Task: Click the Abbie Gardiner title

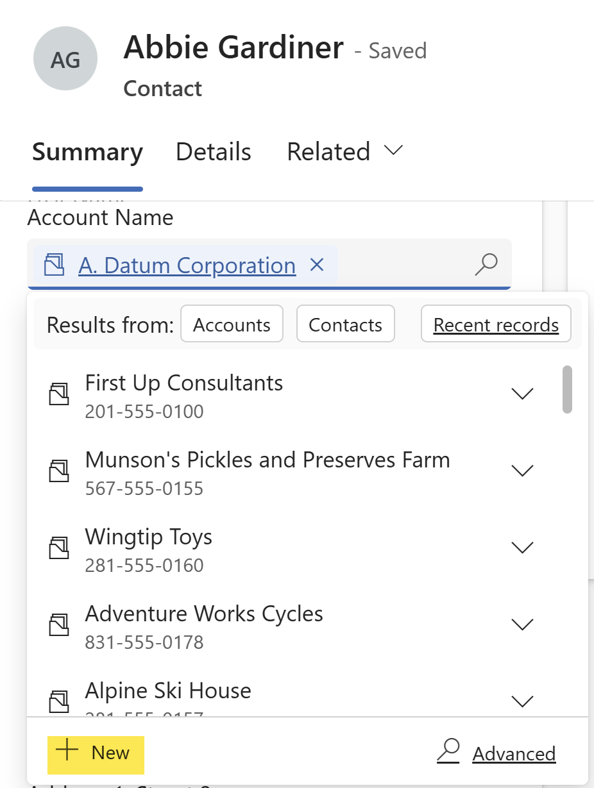Action: coord(233,47)
